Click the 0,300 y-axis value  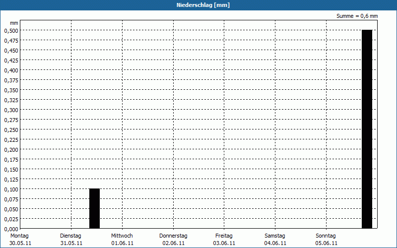tap(11, 110)
